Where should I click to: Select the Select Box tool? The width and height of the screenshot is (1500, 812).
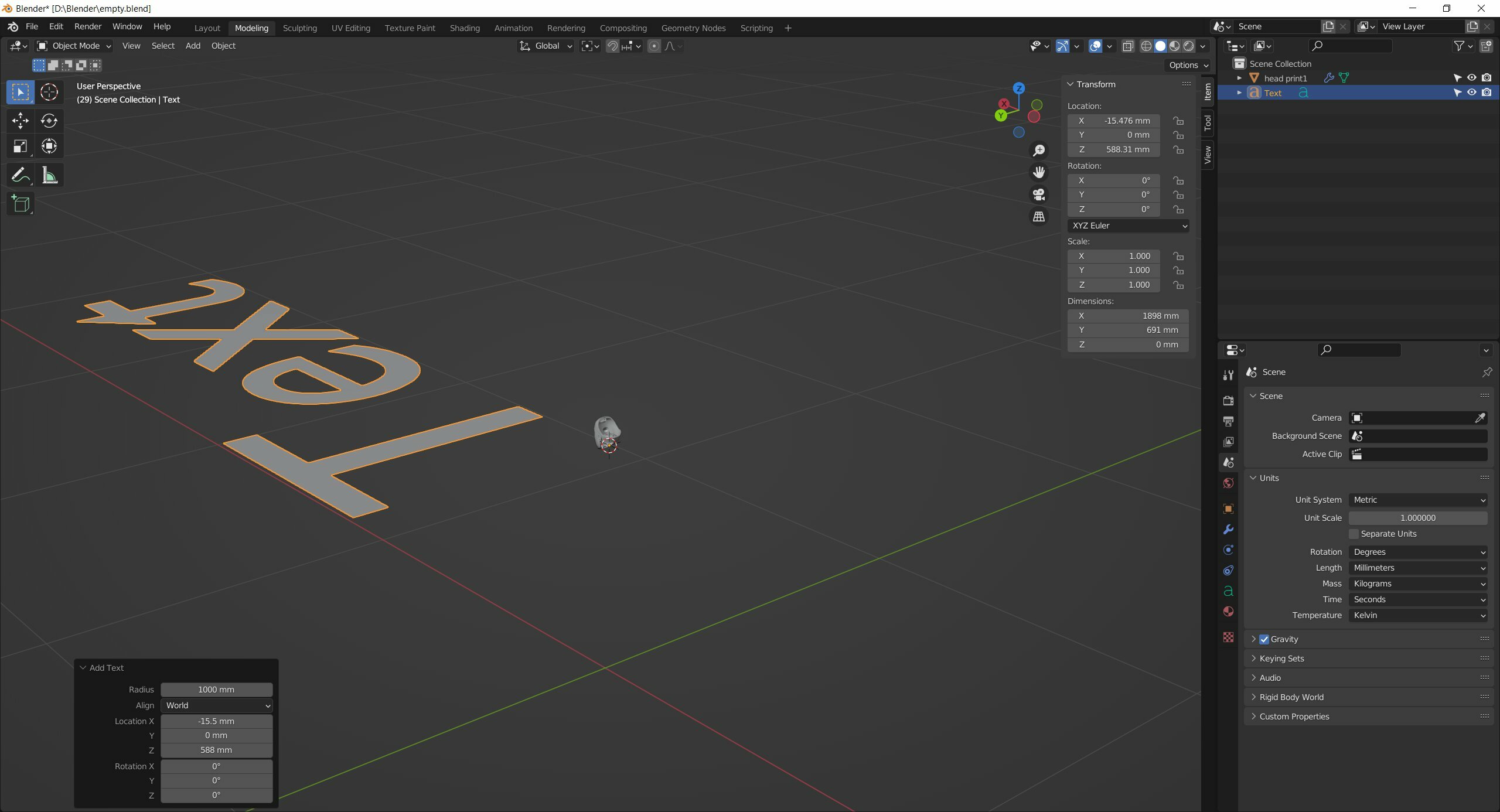tap(20, 92)
